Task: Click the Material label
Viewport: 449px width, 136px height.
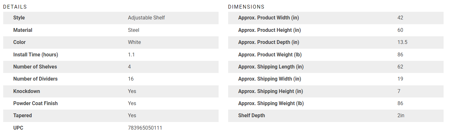Action: (23, 30)
